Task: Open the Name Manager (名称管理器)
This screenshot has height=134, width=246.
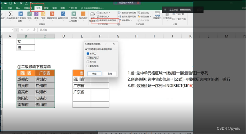Action: coord(92,17)
